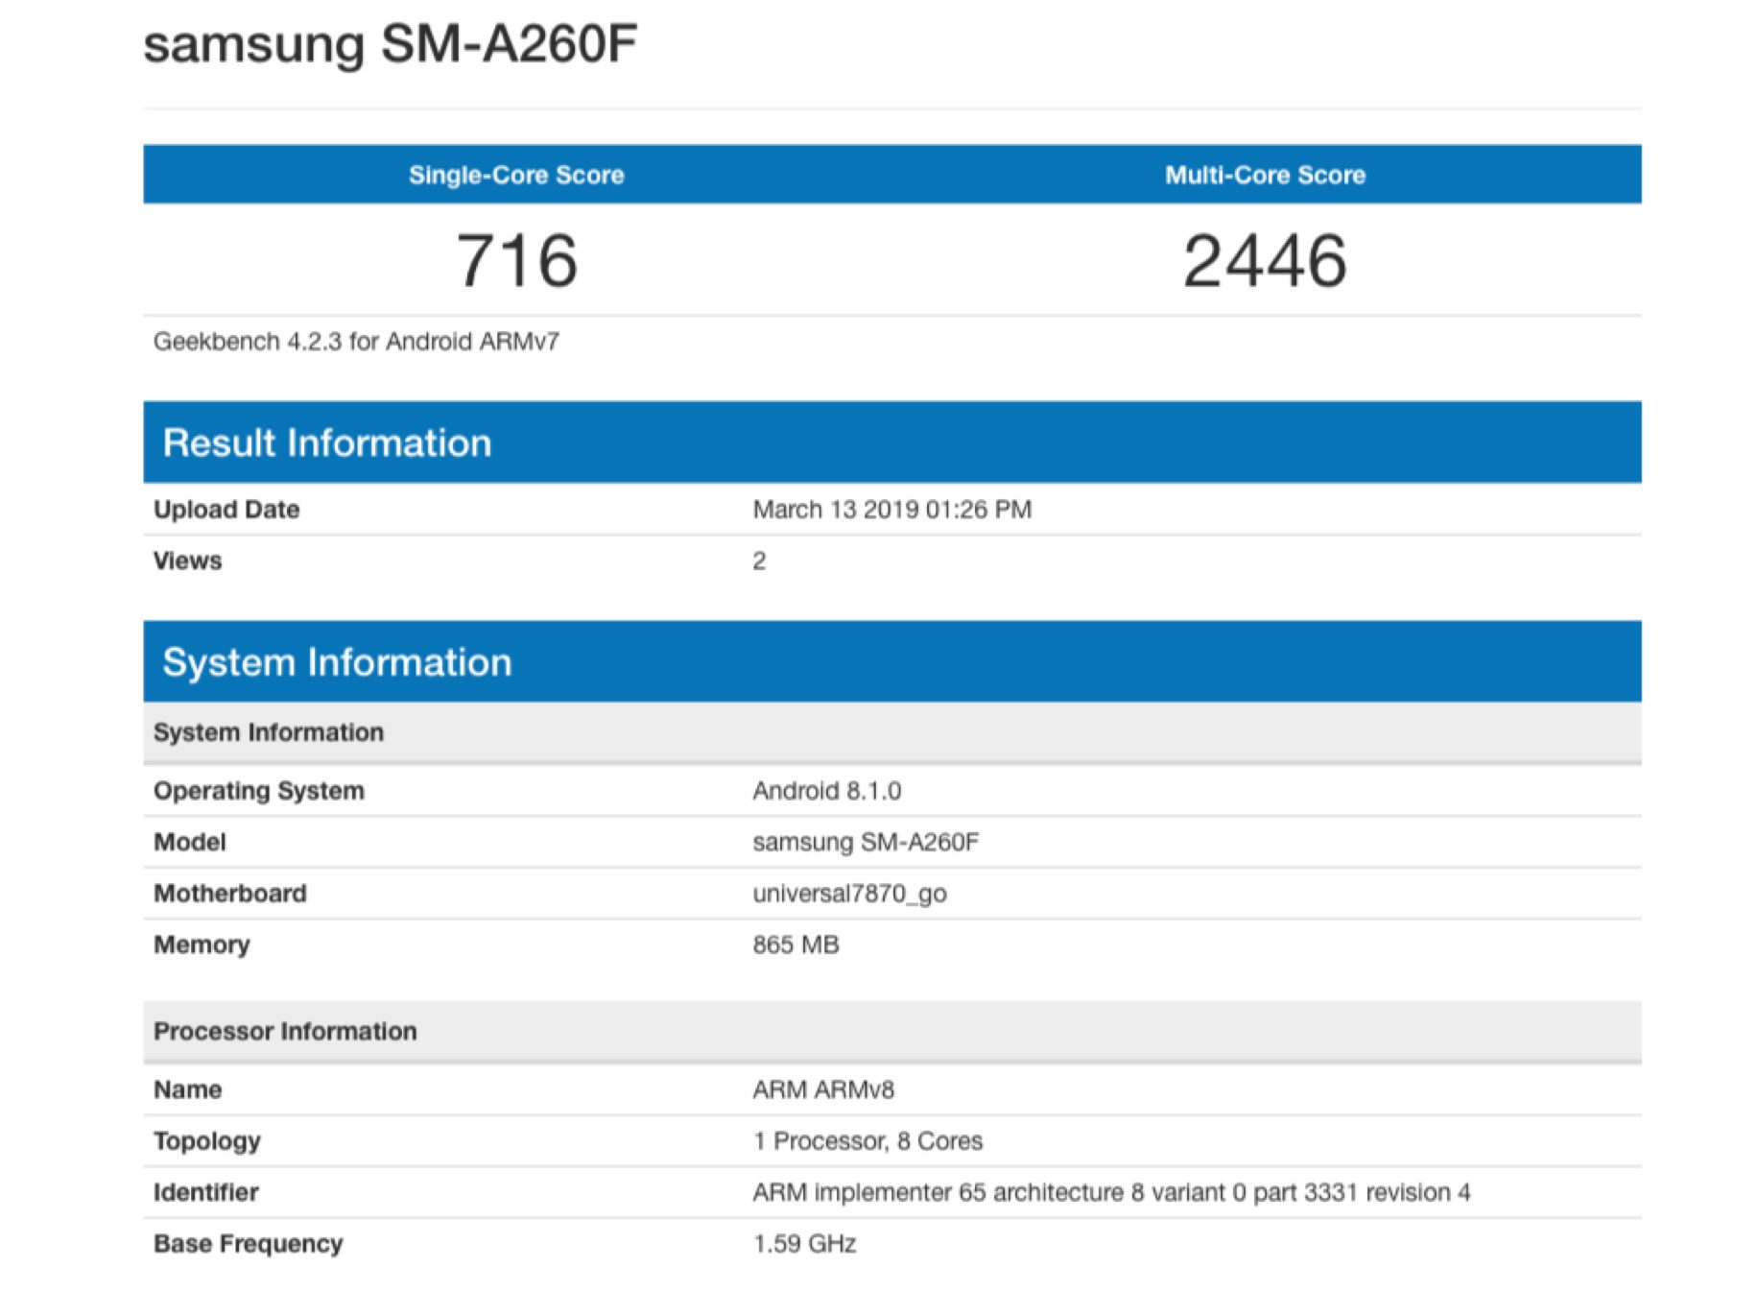Screen dimensions: 1758x1291
Task: Click the Processor Information subheading
Action: [285, 1031]
